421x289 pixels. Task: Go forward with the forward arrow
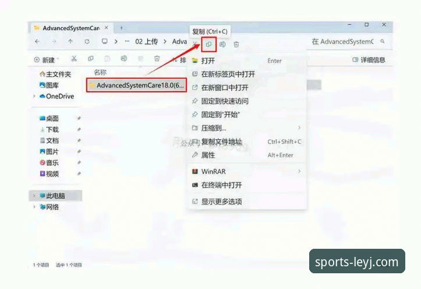click(54, 41)
